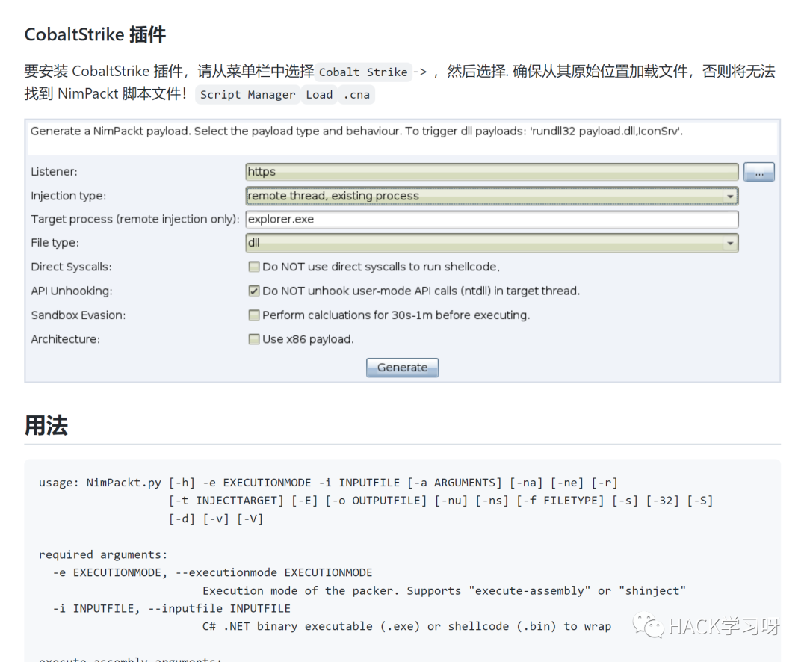Image resolution: width=807 pixels, height=662 pixels.
Task: Toggle Do NOT use direct syscalls checkbox
Action: [x=254, y=267]
